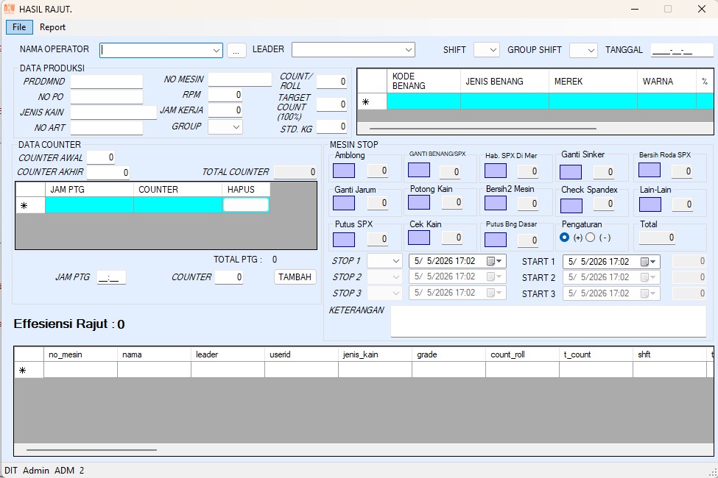The image size is (718, 478).
Task: Open the SHIFT dropdown
Action: point(493,50)
